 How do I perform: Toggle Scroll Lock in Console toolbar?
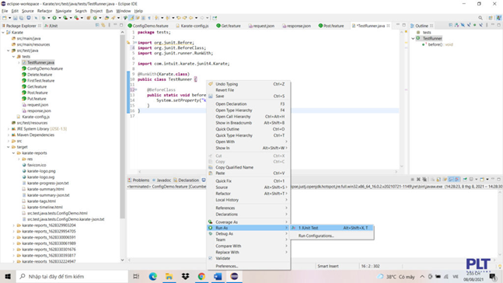[438, 180]
